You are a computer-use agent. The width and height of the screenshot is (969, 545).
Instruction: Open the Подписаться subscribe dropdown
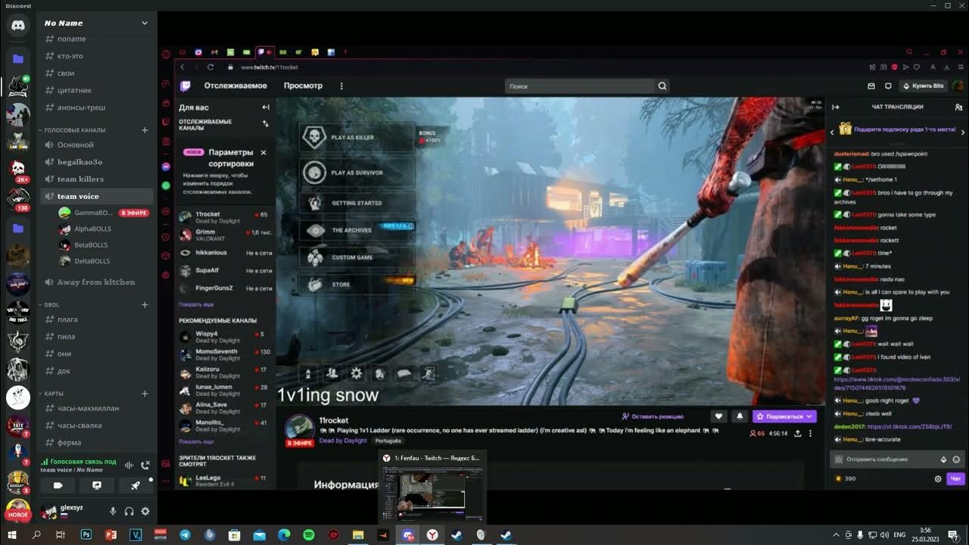784,416
